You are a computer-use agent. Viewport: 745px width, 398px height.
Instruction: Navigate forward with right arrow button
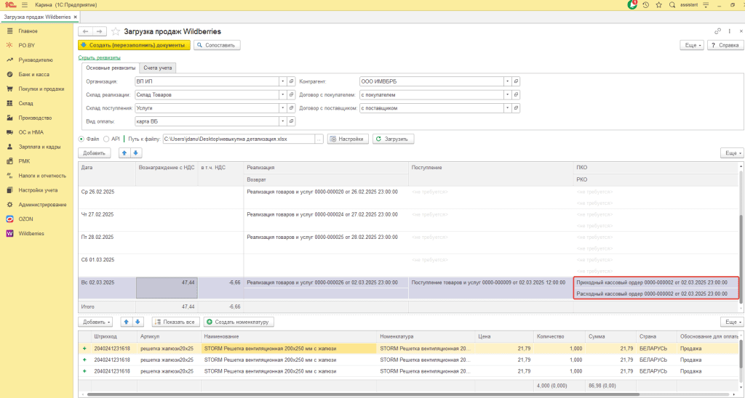[x=99, y=31]
